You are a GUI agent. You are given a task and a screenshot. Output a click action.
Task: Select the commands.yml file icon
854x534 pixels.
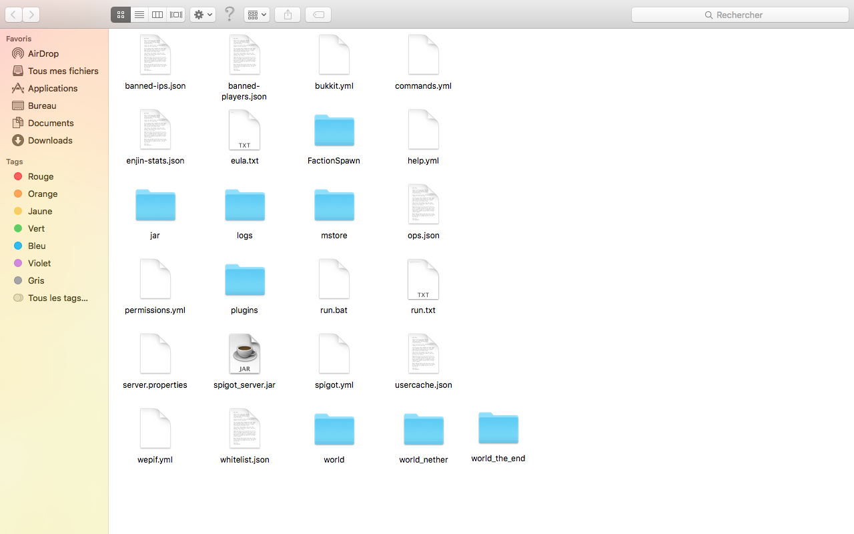(424, 55)
